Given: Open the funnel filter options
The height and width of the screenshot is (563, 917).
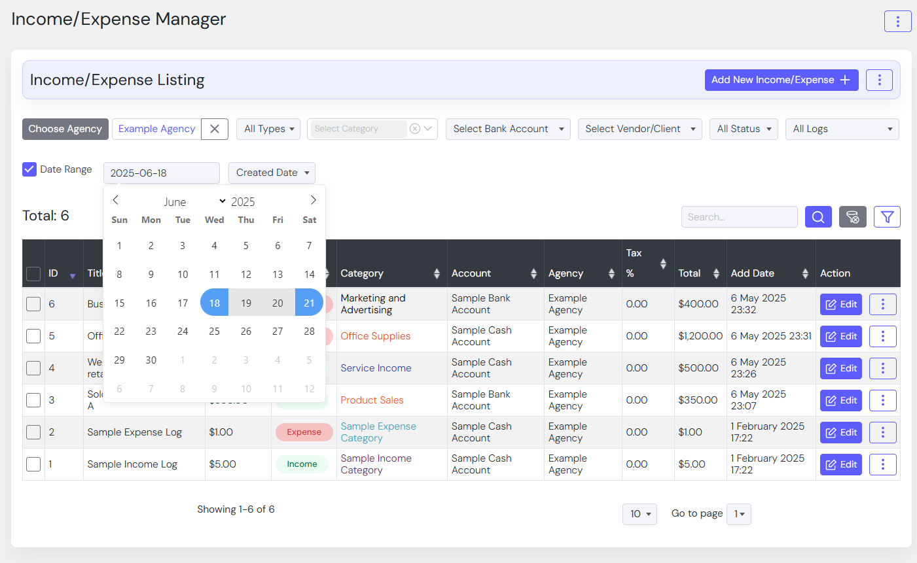Looking at the screenshot, I should [x=887, y=217].
